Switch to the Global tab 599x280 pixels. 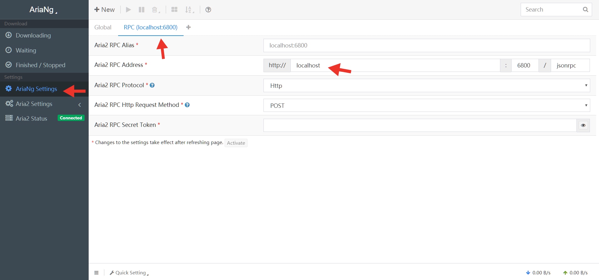coord(103,27)
